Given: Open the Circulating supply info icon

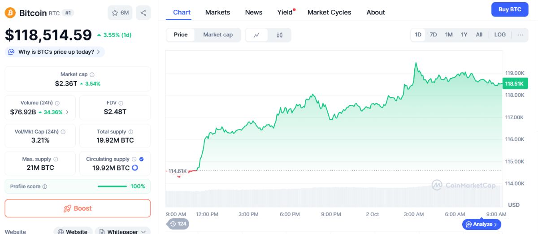Looking at the screenshot, I should 134,159.
